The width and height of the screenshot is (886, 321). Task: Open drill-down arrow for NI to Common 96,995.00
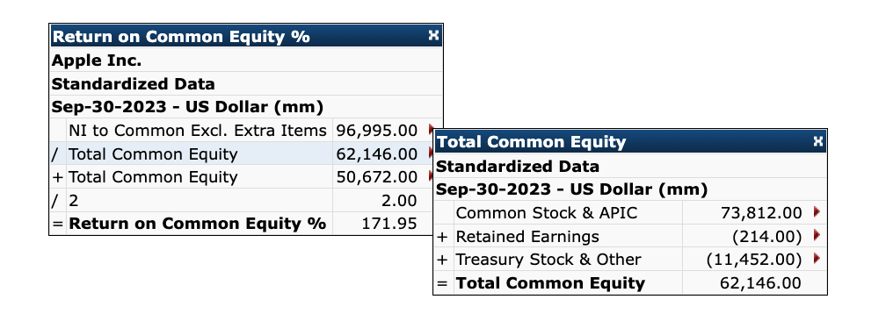431,131
